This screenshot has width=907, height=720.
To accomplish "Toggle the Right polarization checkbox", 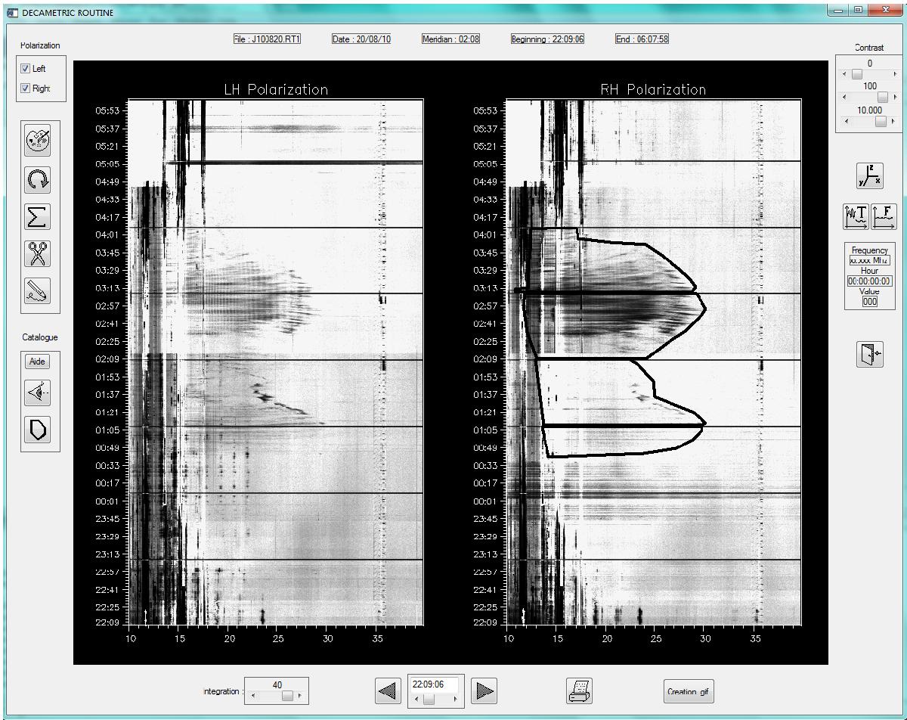I will 26,88.
